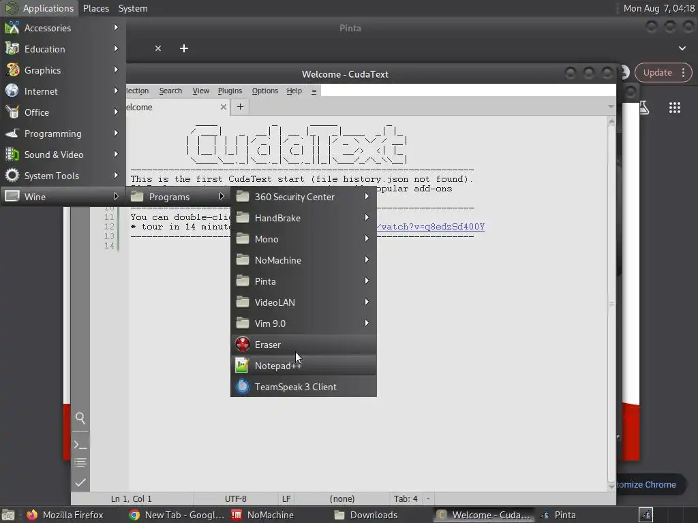This screenshot has width=698, height=523.
Task: Click the Ln 1, Col 1 status field
Action: 132,499
